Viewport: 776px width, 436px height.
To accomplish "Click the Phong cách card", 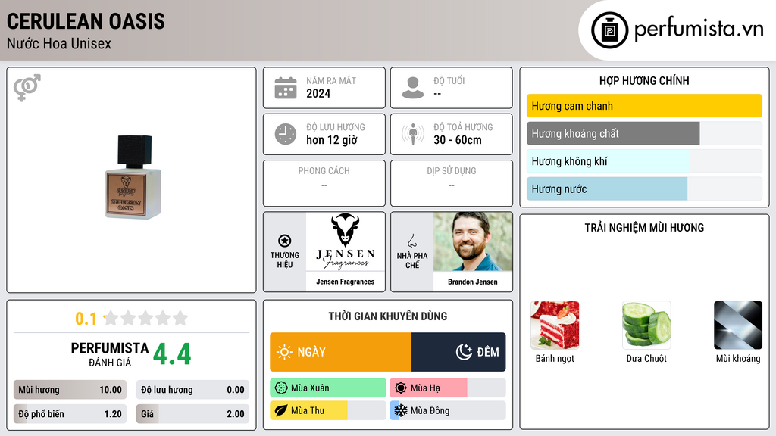I will click(x=324, y=183).
